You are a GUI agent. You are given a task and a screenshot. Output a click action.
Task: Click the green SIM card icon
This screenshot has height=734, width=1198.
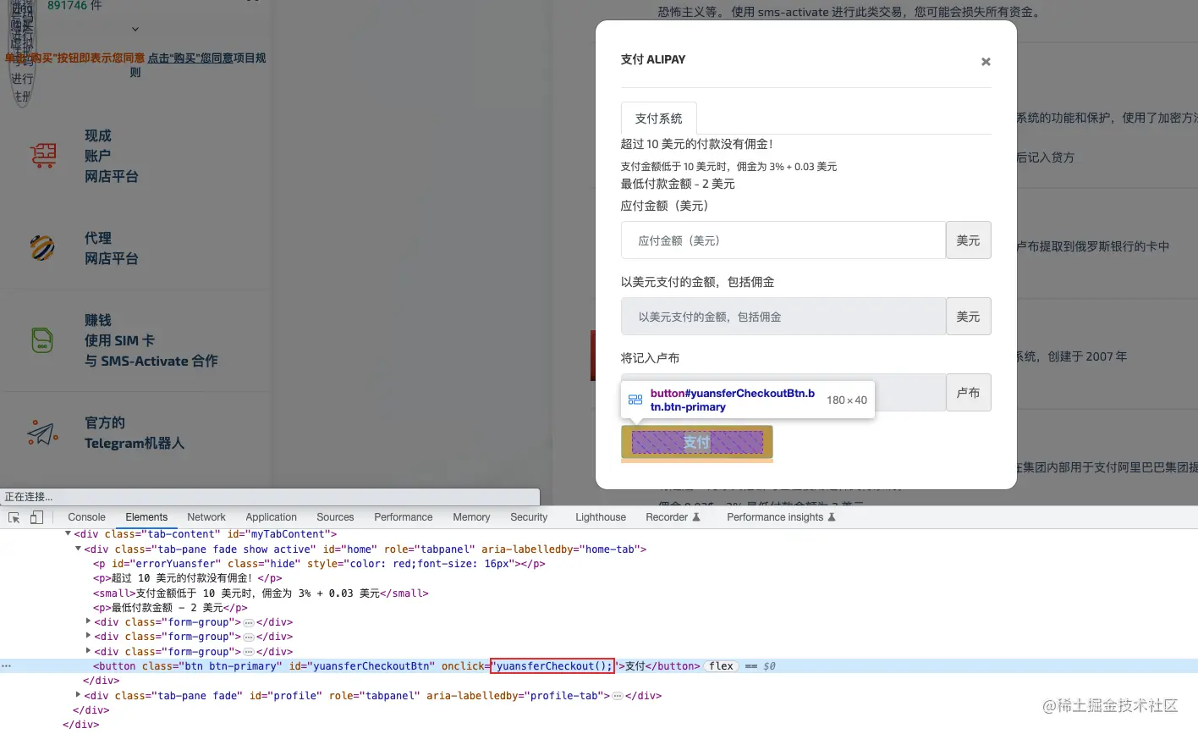point(42,340)
